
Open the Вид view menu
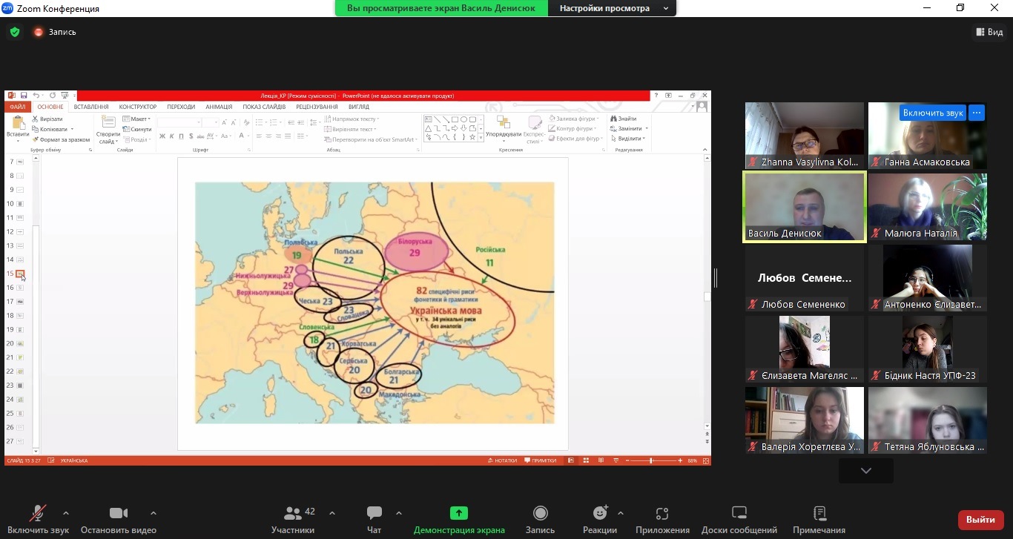point(989,32)
